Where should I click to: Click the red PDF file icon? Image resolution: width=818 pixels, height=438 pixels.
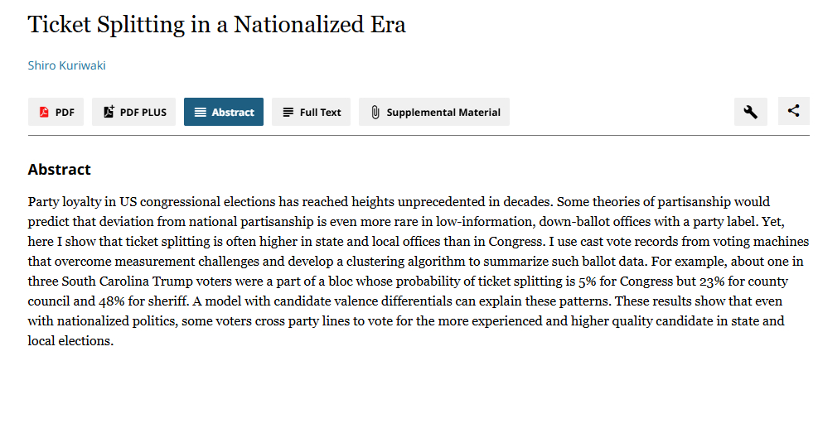[x=44, y=113]
